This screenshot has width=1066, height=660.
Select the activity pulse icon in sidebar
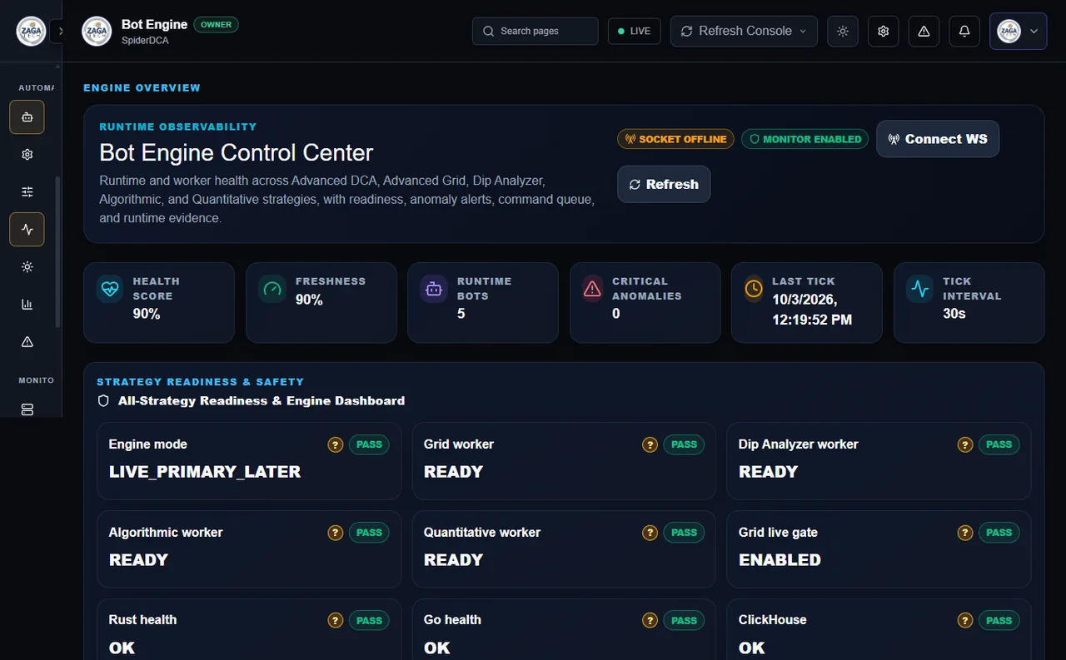click(x=27, y=230)
